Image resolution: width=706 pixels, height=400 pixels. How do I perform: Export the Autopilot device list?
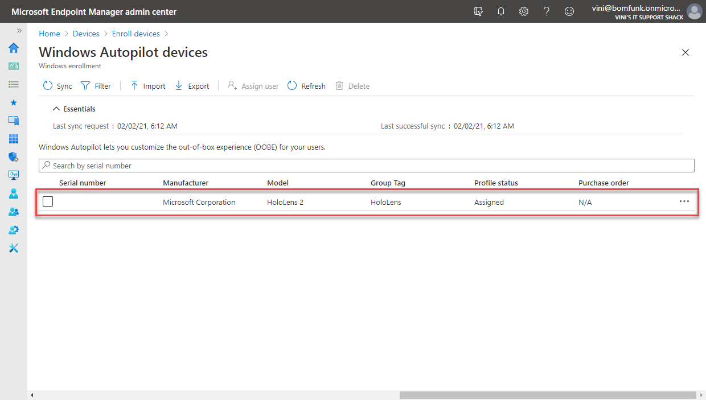(192, 86)
